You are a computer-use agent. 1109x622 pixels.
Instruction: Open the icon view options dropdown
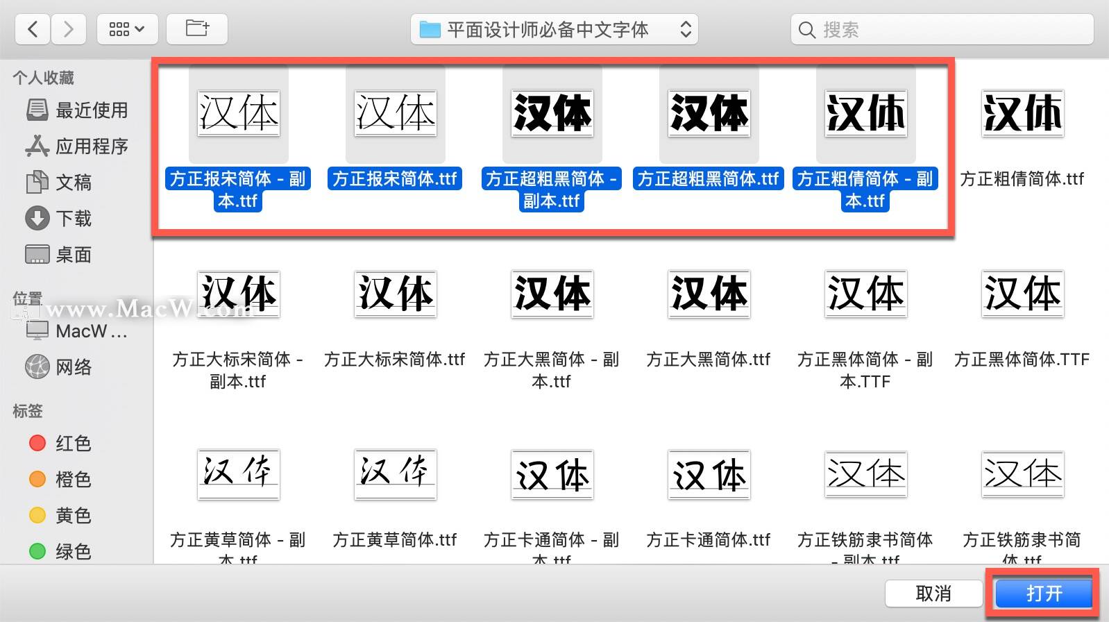click(x=127, y=29)
